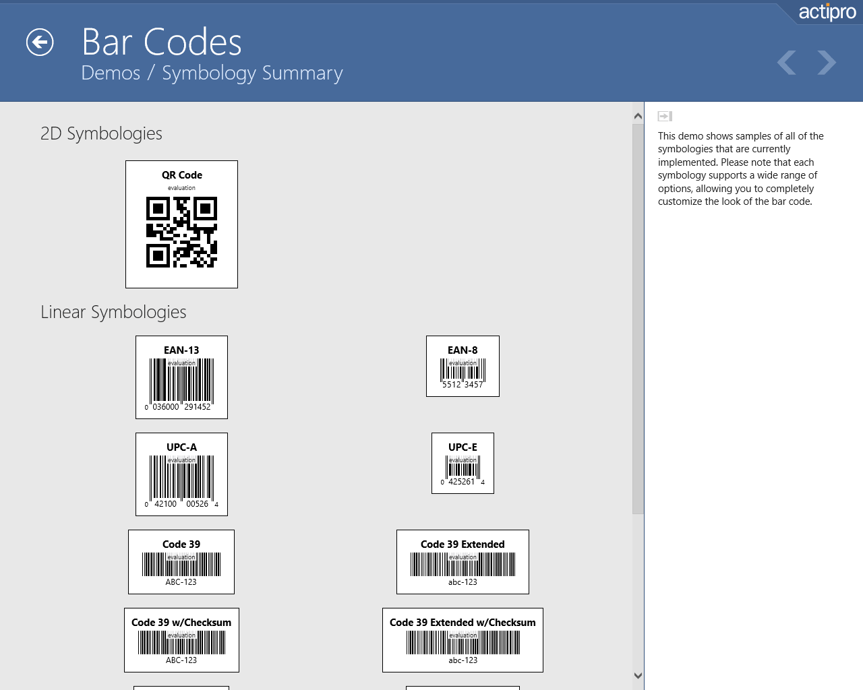The width and height of the screenshot is (863, 690).
Task: Click the 'ABC-123' text under Code 39
Action: click(181, 582)
